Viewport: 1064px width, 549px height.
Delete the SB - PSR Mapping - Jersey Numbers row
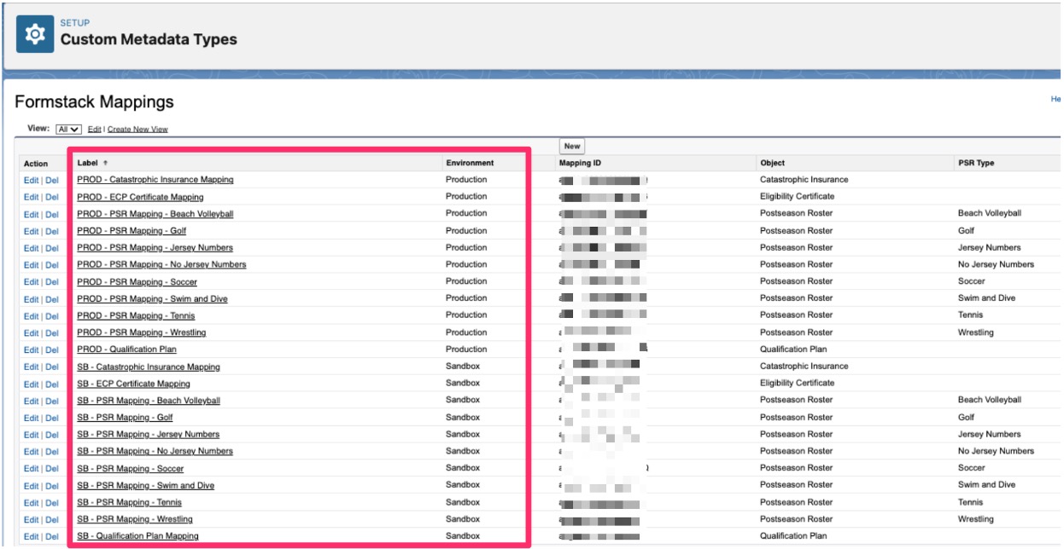52,435
